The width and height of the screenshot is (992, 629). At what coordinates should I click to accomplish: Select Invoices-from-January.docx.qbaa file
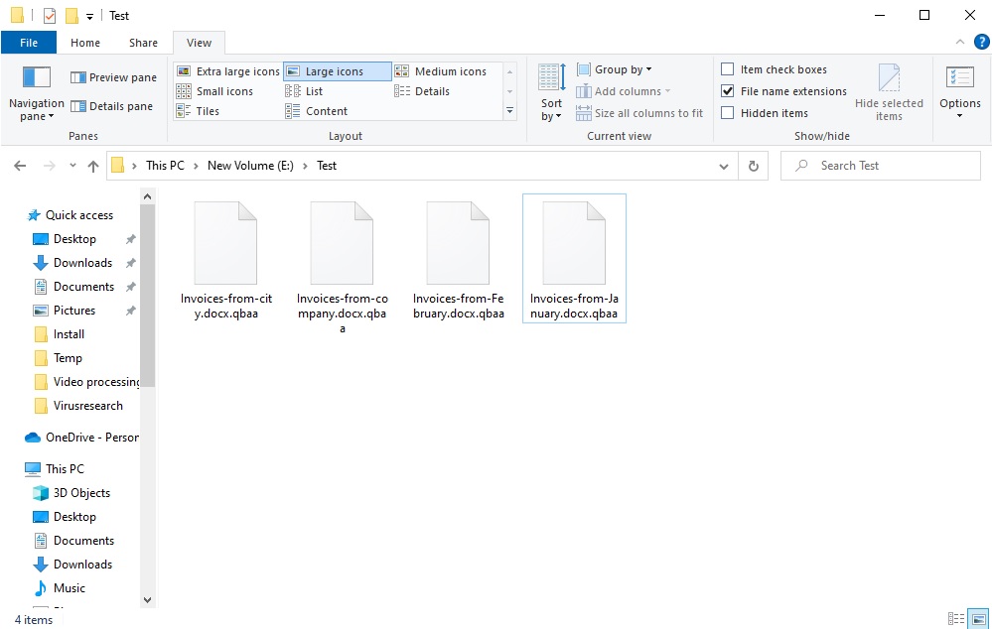pyautogui.click(x=575, y=259)
